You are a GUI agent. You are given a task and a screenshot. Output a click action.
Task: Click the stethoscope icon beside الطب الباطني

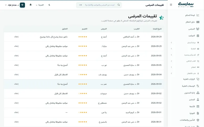tap(198, 61)
